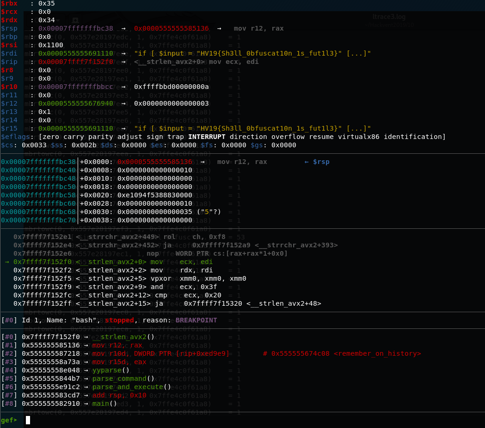Select stack value 0x0000000000000035
Viewport: 485px width, 428px height.
pos(155,212)
